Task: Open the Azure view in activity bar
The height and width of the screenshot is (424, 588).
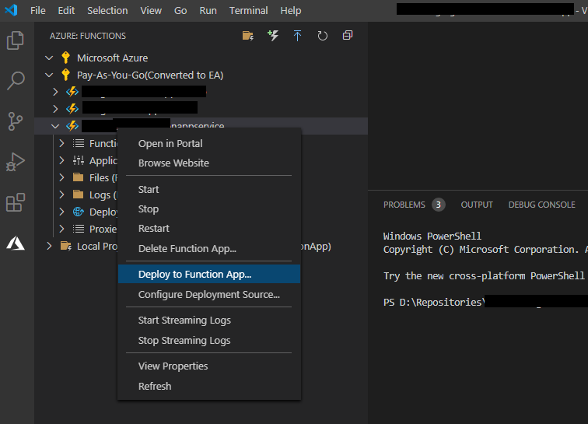Action: pyautogui.click(x=16, y=244)
